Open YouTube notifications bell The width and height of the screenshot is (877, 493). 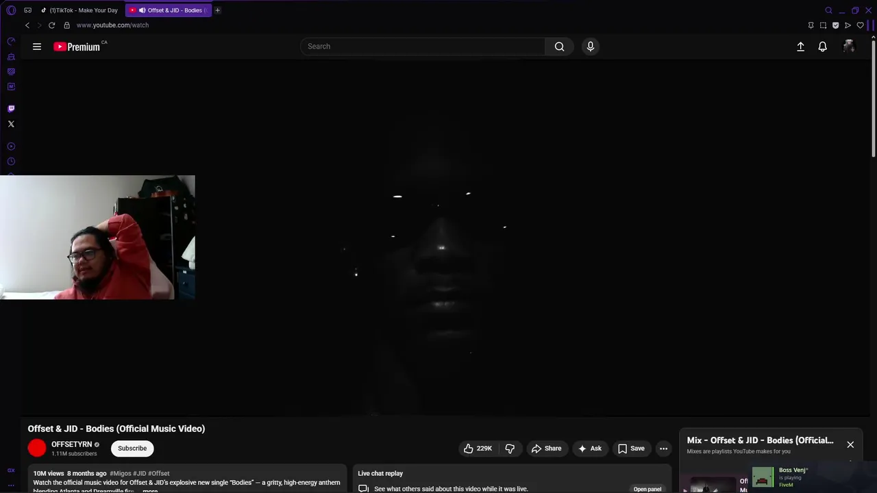point(823,47)
